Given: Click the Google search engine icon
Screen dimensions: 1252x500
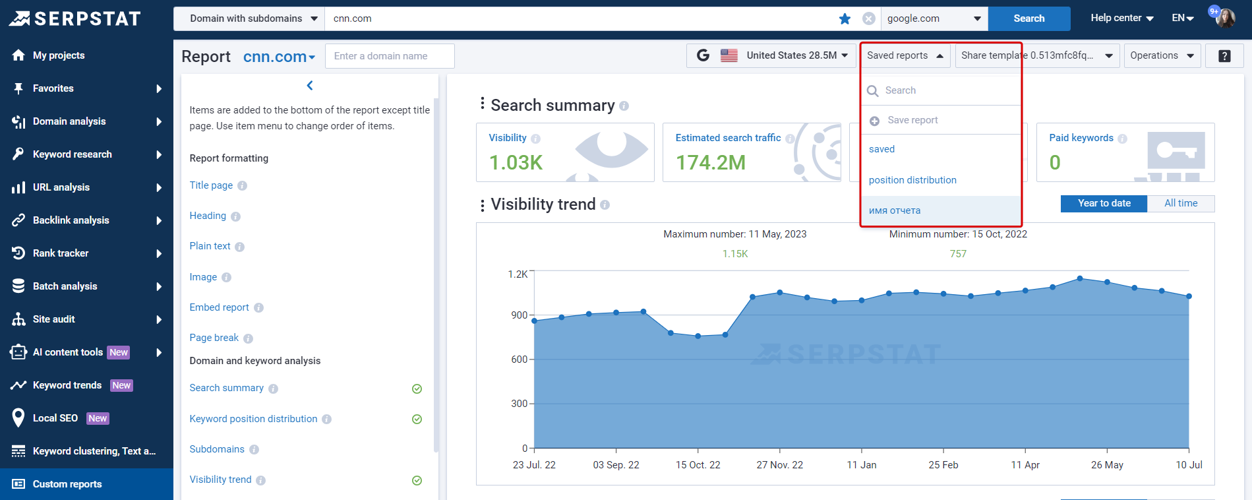Looking at the screenshot, I should coord(703,55).
